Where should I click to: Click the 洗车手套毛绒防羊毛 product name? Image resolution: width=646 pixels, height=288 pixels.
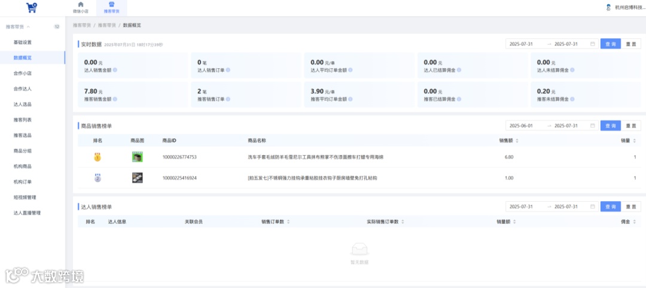pos(316,157)
